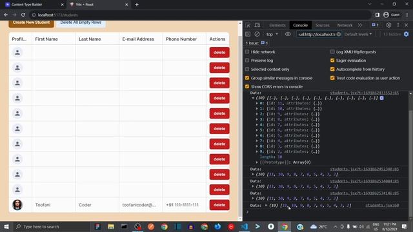This screenshot has width=413, height=232.
Task: Open the top context dropdown
Action: point(272,34)
